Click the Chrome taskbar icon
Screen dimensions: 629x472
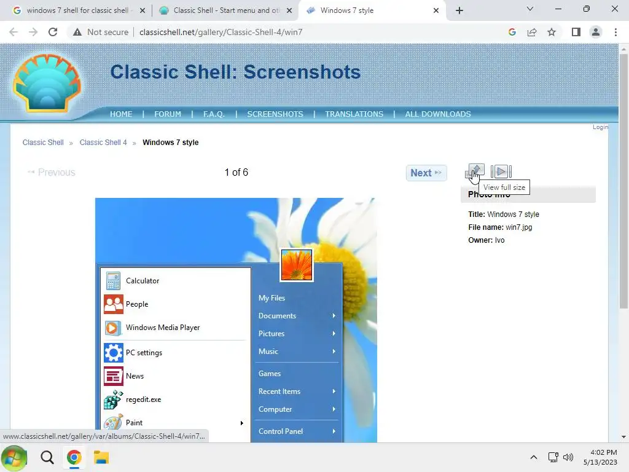74,457
